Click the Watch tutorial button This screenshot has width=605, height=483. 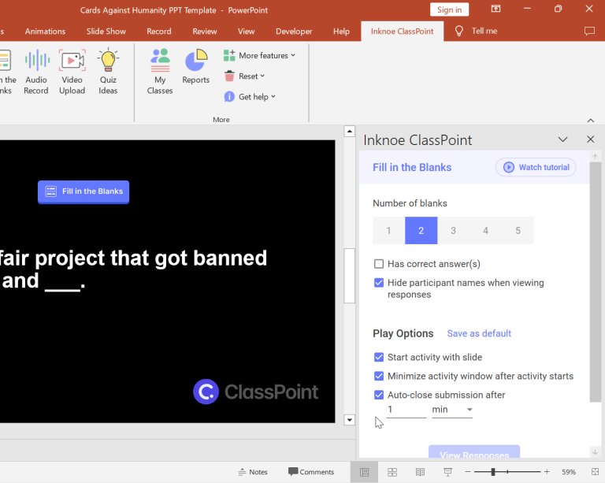point(536,167)
